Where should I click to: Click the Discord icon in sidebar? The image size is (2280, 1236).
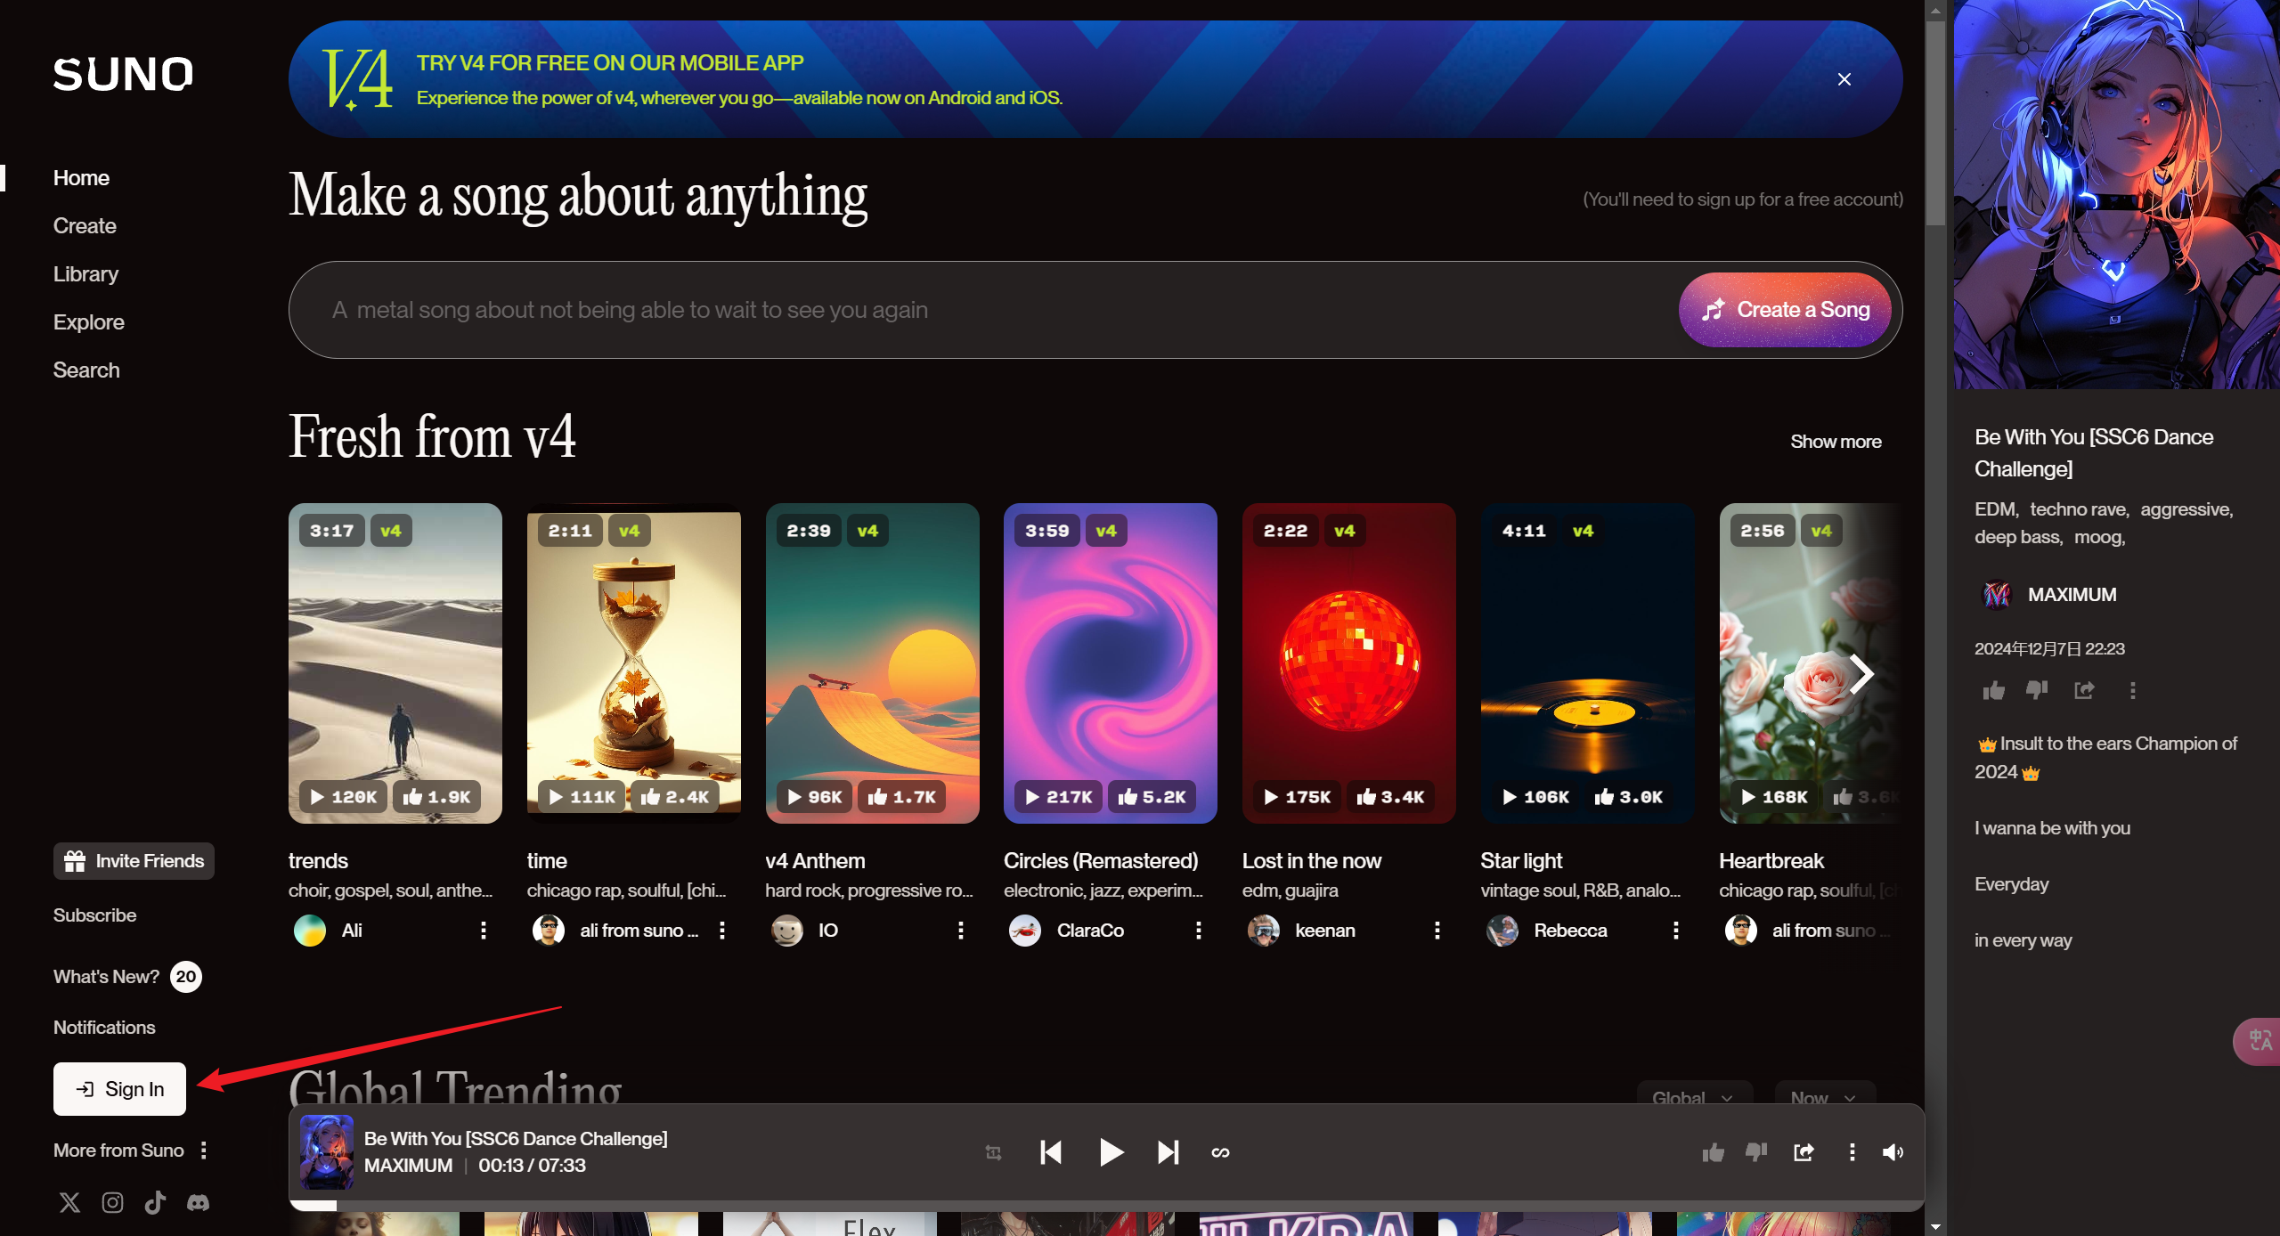pos(198,1203)
